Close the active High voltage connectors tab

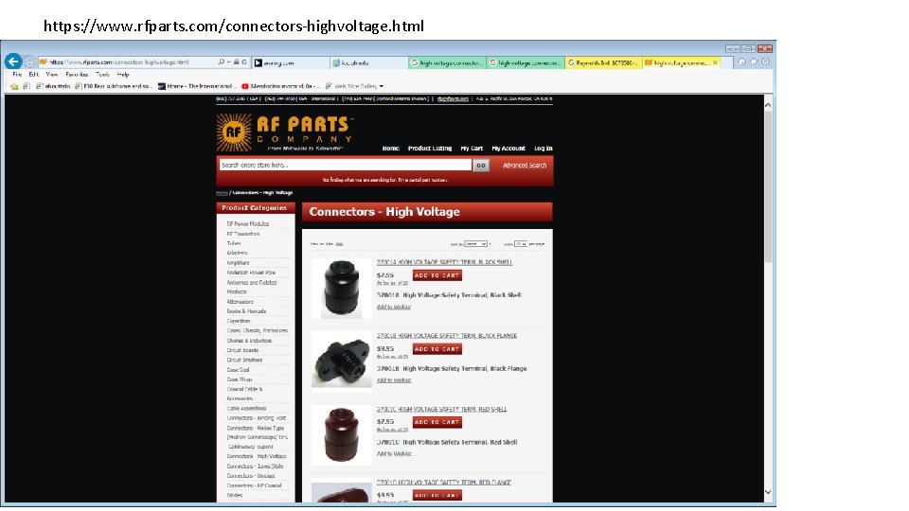pos(715,62)
